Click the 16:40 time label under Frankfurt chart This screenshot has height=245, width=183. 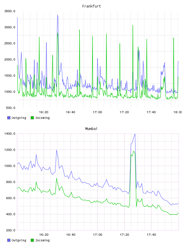click(70, 112)
